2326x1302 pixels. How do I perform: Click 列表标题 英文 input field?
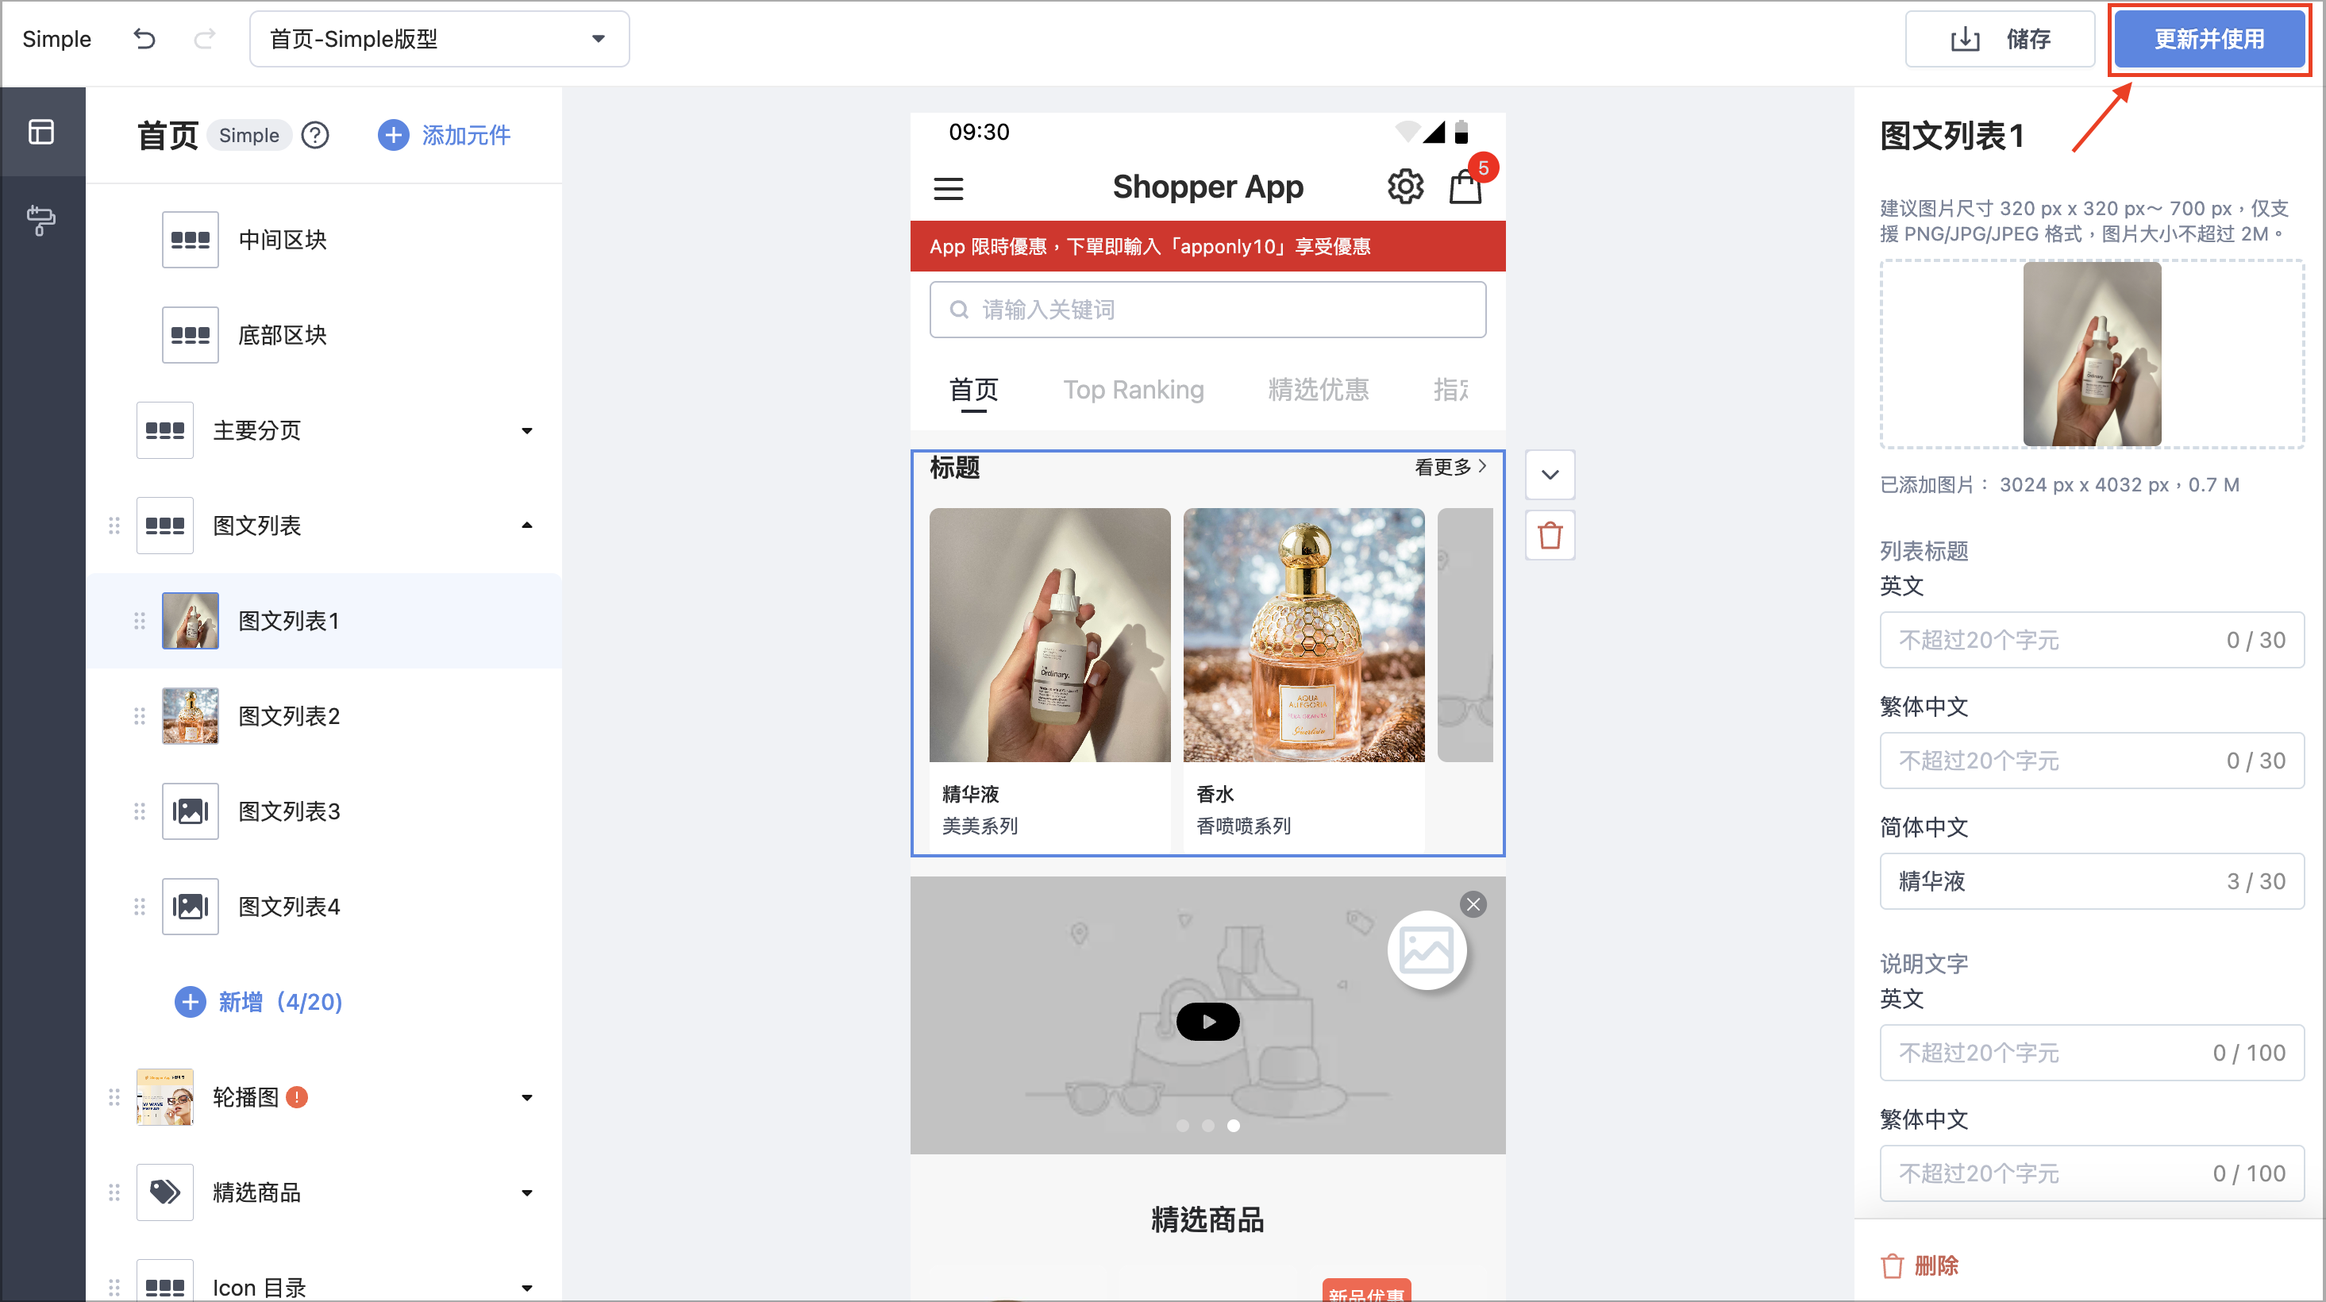(x=2092, y=640)
